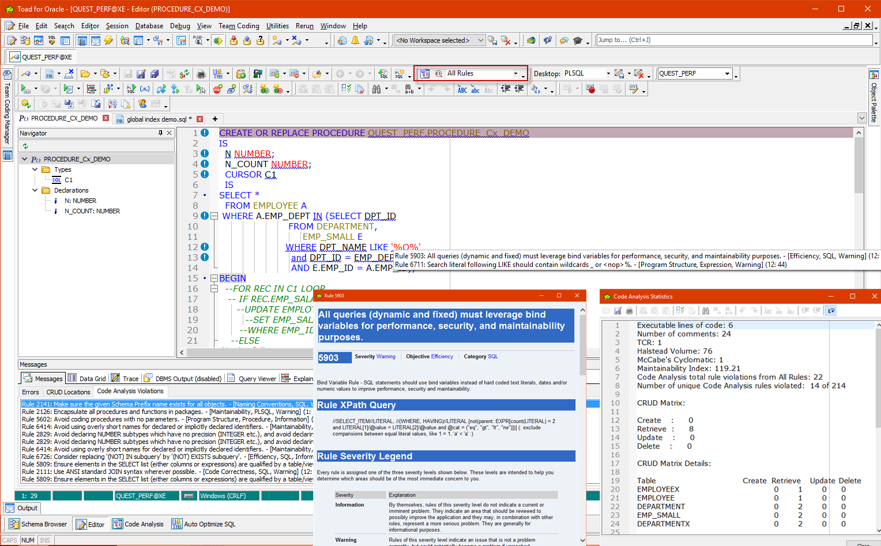Close the PROCEDURE_CX_DEMO tab
Screen dimensions: 881x546
(x=106, y=118)
